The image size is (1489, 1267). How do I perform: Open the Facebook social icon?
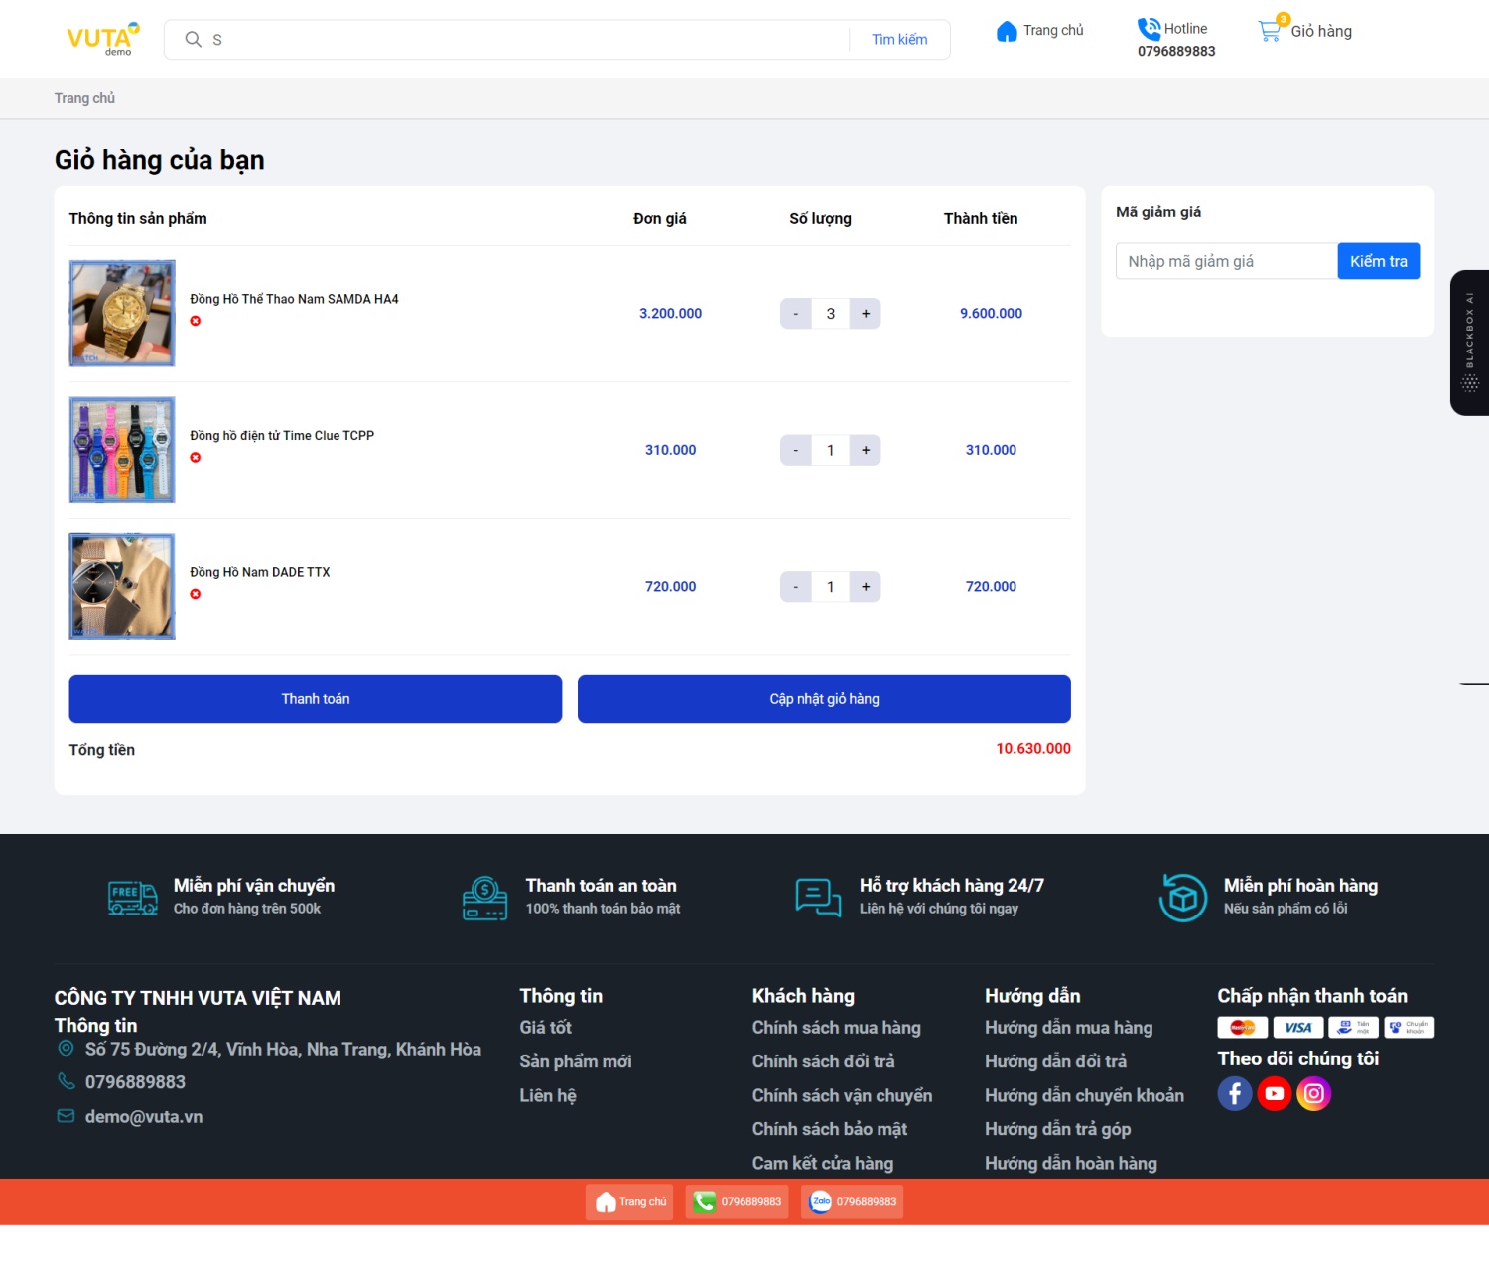coord(1235,1093)
